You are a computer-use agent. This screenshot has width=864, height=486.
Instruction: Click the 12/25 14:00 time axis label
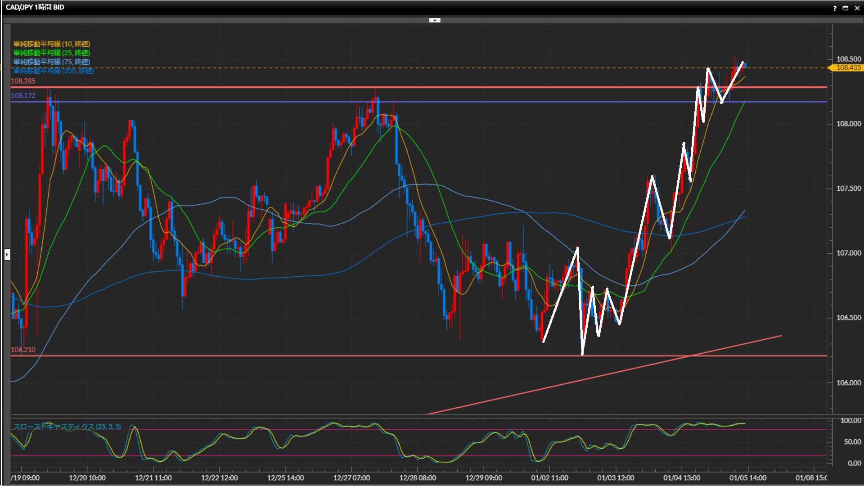[x=285, y=478]
